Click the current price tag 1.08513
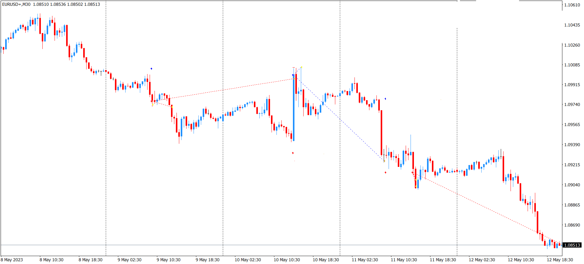This screenshot has width=584, height=264. [572, 245]
